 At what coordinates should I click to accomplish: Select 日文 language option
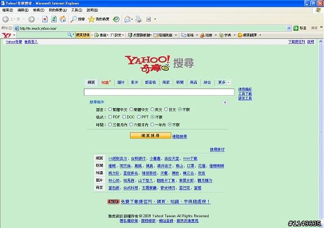click(166, 109)
